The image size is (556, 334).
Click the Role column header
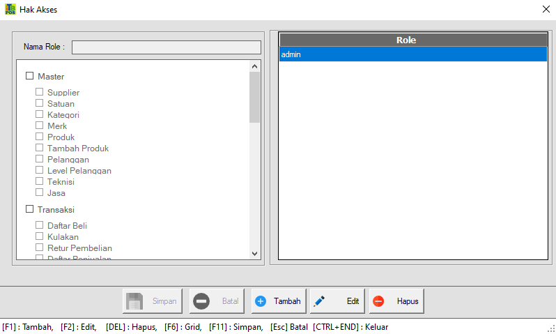pyautogui.click(x=413, y=40)
